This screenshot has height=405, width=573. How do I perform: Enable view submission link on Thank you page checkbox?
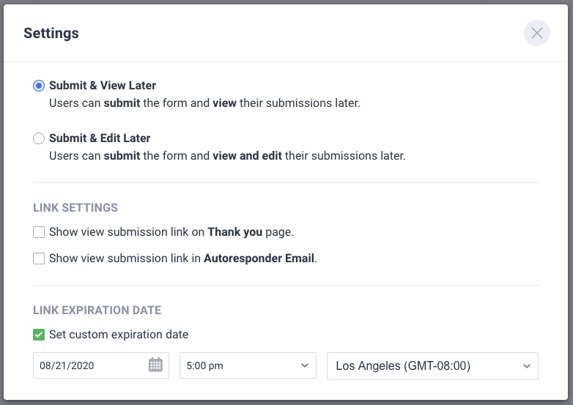click(39, 232)
